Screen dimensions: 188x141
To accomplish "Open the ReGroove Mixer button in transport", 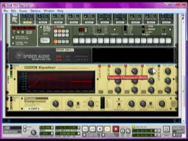I will [166, 129].
